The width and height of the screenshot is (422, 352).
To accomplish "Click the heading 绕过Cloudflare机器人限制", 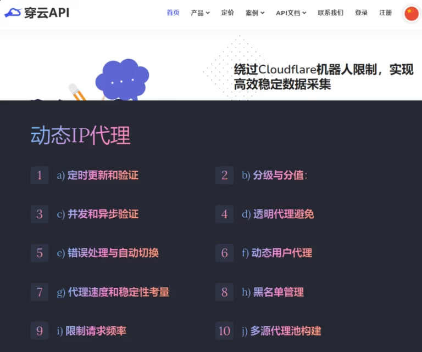I will pos(323,77).
